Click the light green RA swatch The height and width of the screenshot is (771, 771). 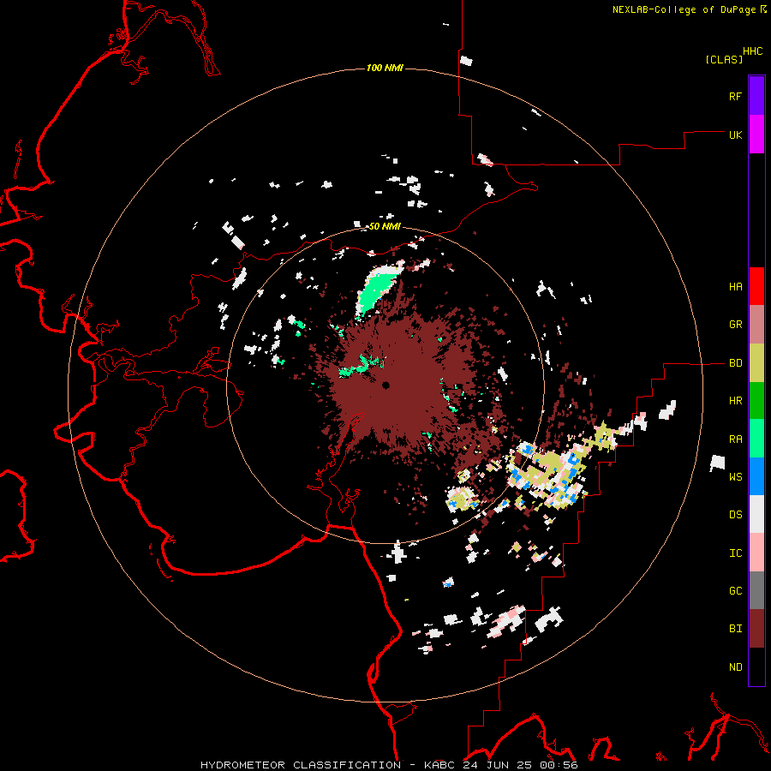tap(756, 439)
